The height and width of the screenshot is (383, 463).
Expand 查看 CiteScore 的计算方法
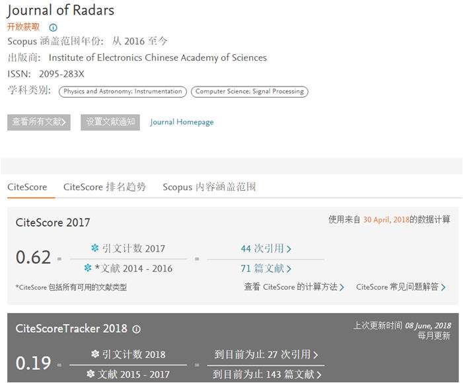pyautogui.click(x=294, y=287)
